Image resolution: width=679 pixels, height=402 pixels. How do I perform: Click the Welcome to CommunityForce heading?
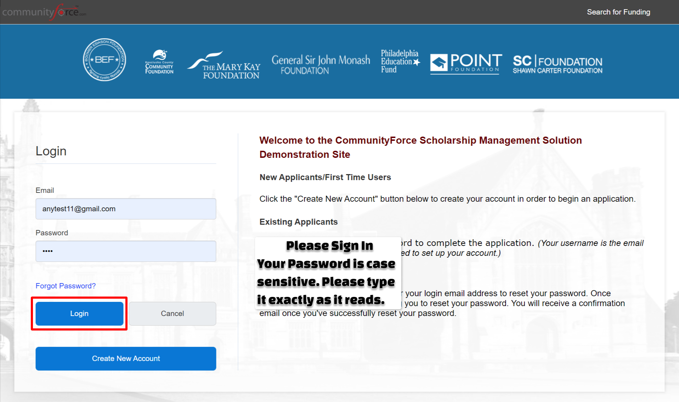pos(420,147)
